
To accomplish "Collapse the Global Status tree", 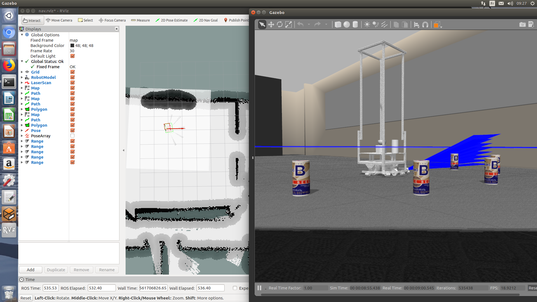I will pos(22,62).
